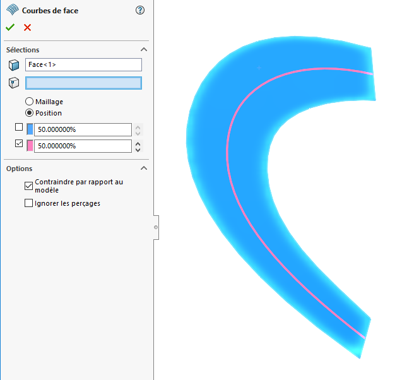Click the empty highlighted position selection field

83,83
